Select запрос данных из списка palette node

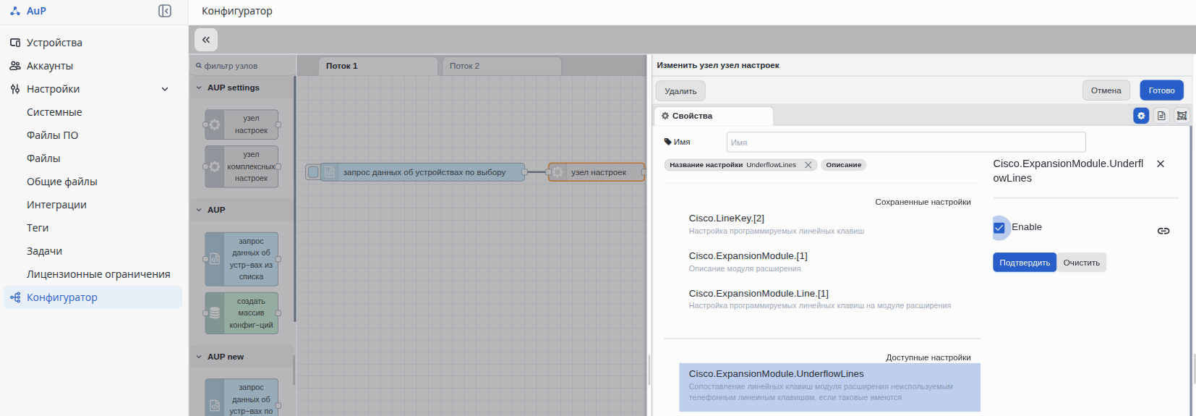[242, 259]
